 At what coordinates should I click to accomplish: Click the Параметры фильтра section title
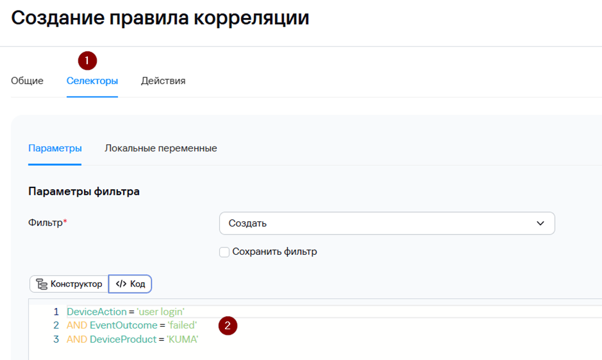pos(84,191)
